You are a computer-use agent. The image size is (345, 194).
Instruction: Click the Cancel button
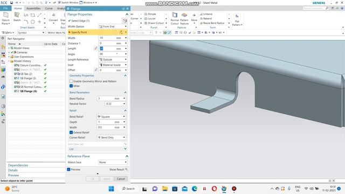[x=121, y=179]
